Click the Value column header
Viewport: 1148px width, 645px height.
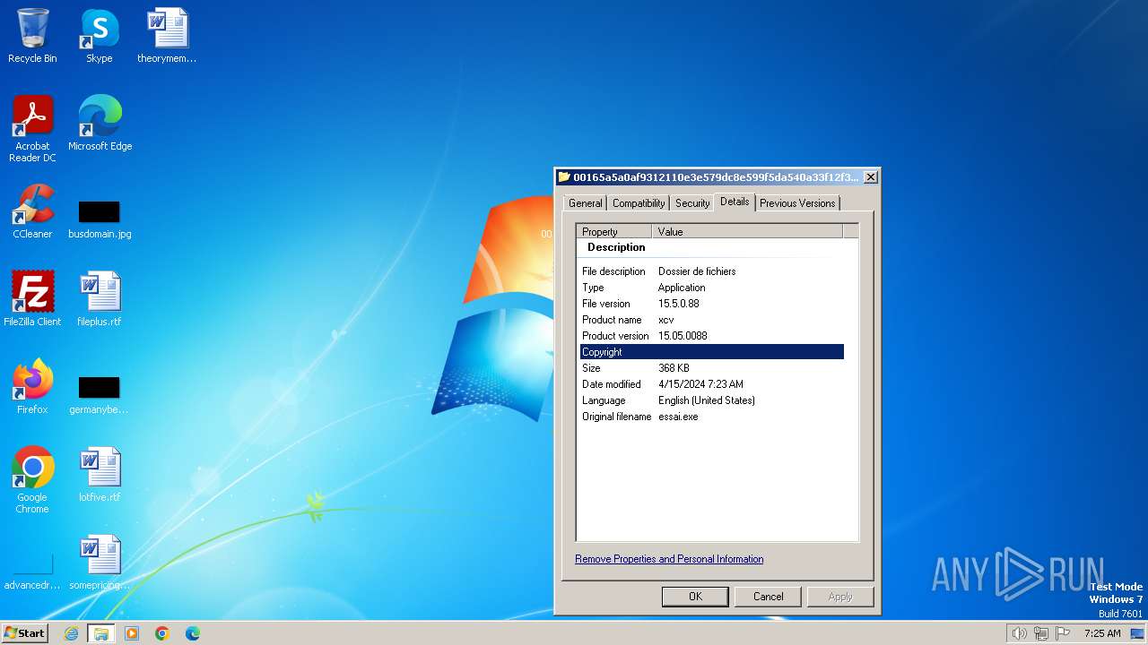pos(747,231)
